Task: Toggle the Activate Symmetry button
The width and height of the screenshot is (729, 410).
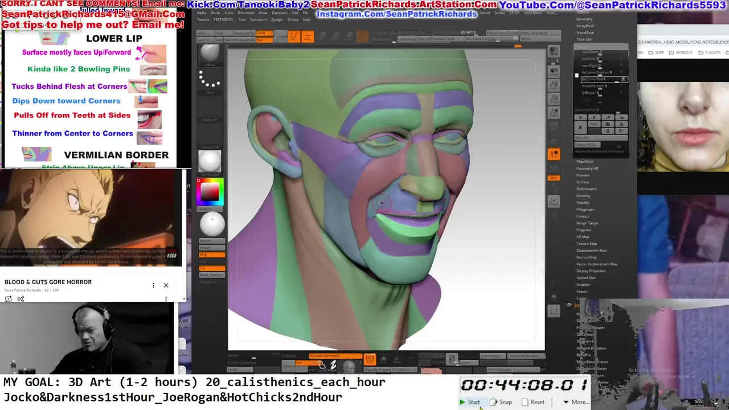Action: point(335,356)
